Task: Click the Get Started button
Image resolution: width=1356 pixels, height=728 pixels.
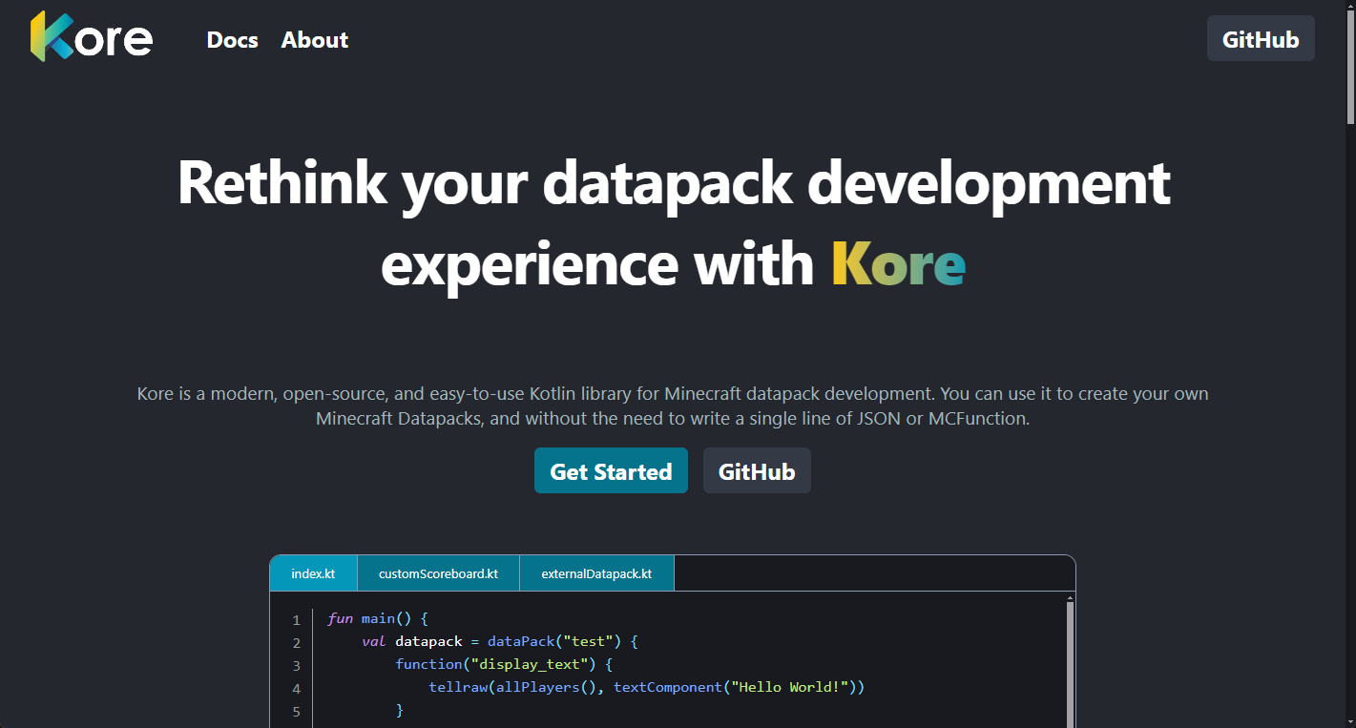Action: 611,471
